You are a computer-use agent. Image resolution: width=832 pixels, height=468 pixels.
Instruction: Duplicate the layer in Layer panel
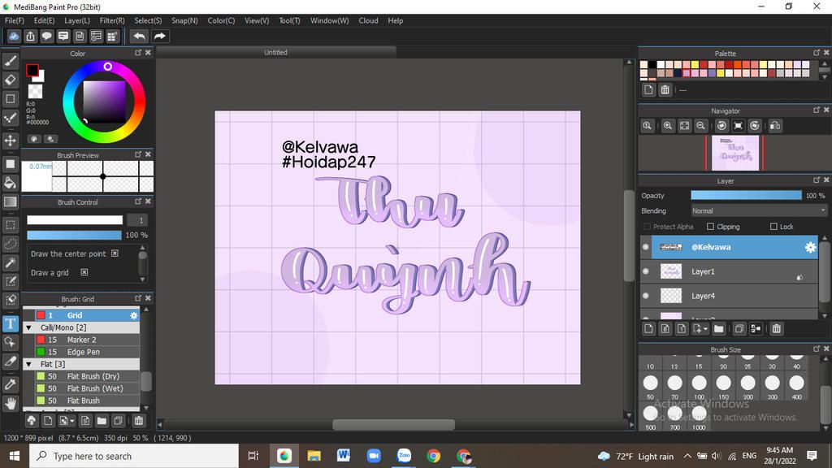(739, 329)
